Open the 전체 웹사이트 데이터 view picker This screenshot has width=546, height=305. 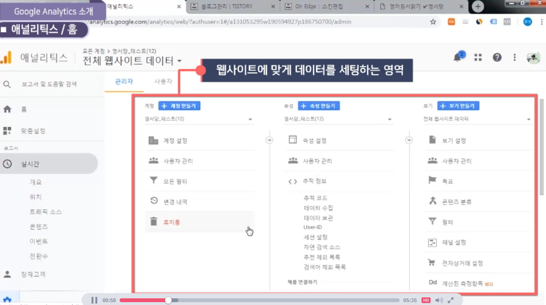pyautogui.click(x=132, y=61)
